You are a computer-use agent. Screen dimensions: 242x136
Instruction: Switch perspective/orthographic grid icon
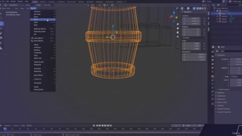point(178,37)
